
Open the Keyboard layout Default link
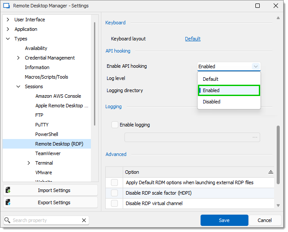coord(193,39)
